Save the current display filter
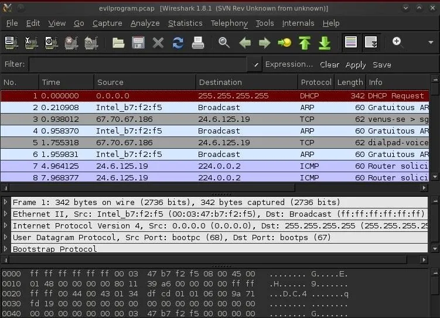 coord(381,64)
